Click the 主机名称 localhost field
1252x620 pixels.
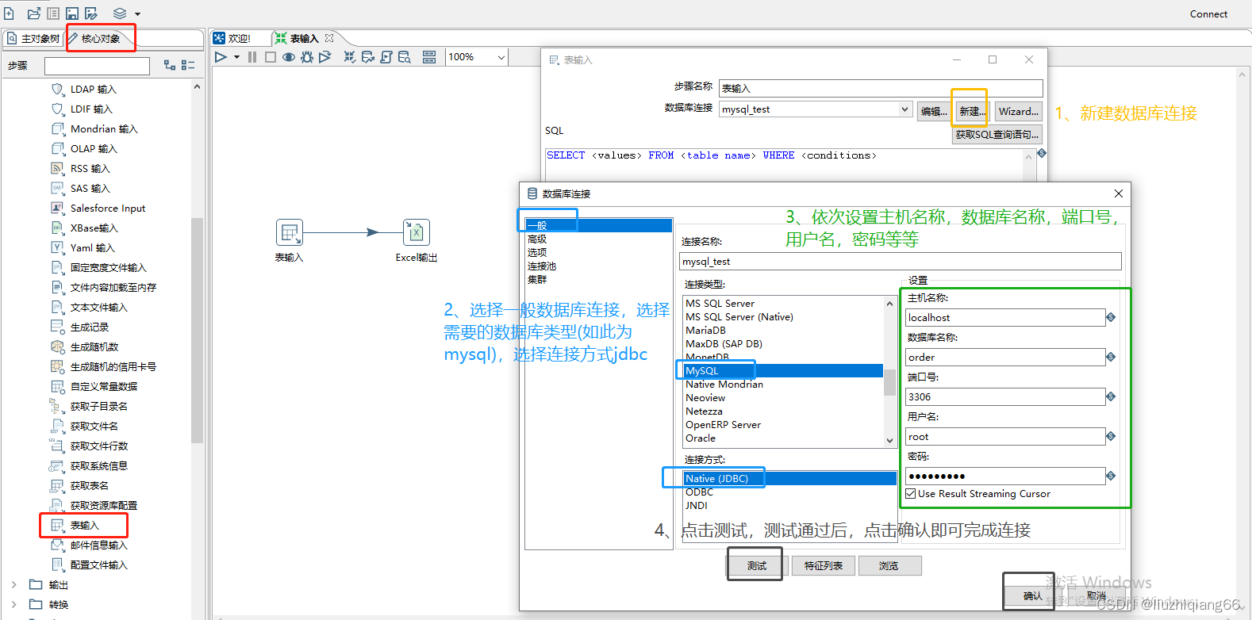[1005, 318]
